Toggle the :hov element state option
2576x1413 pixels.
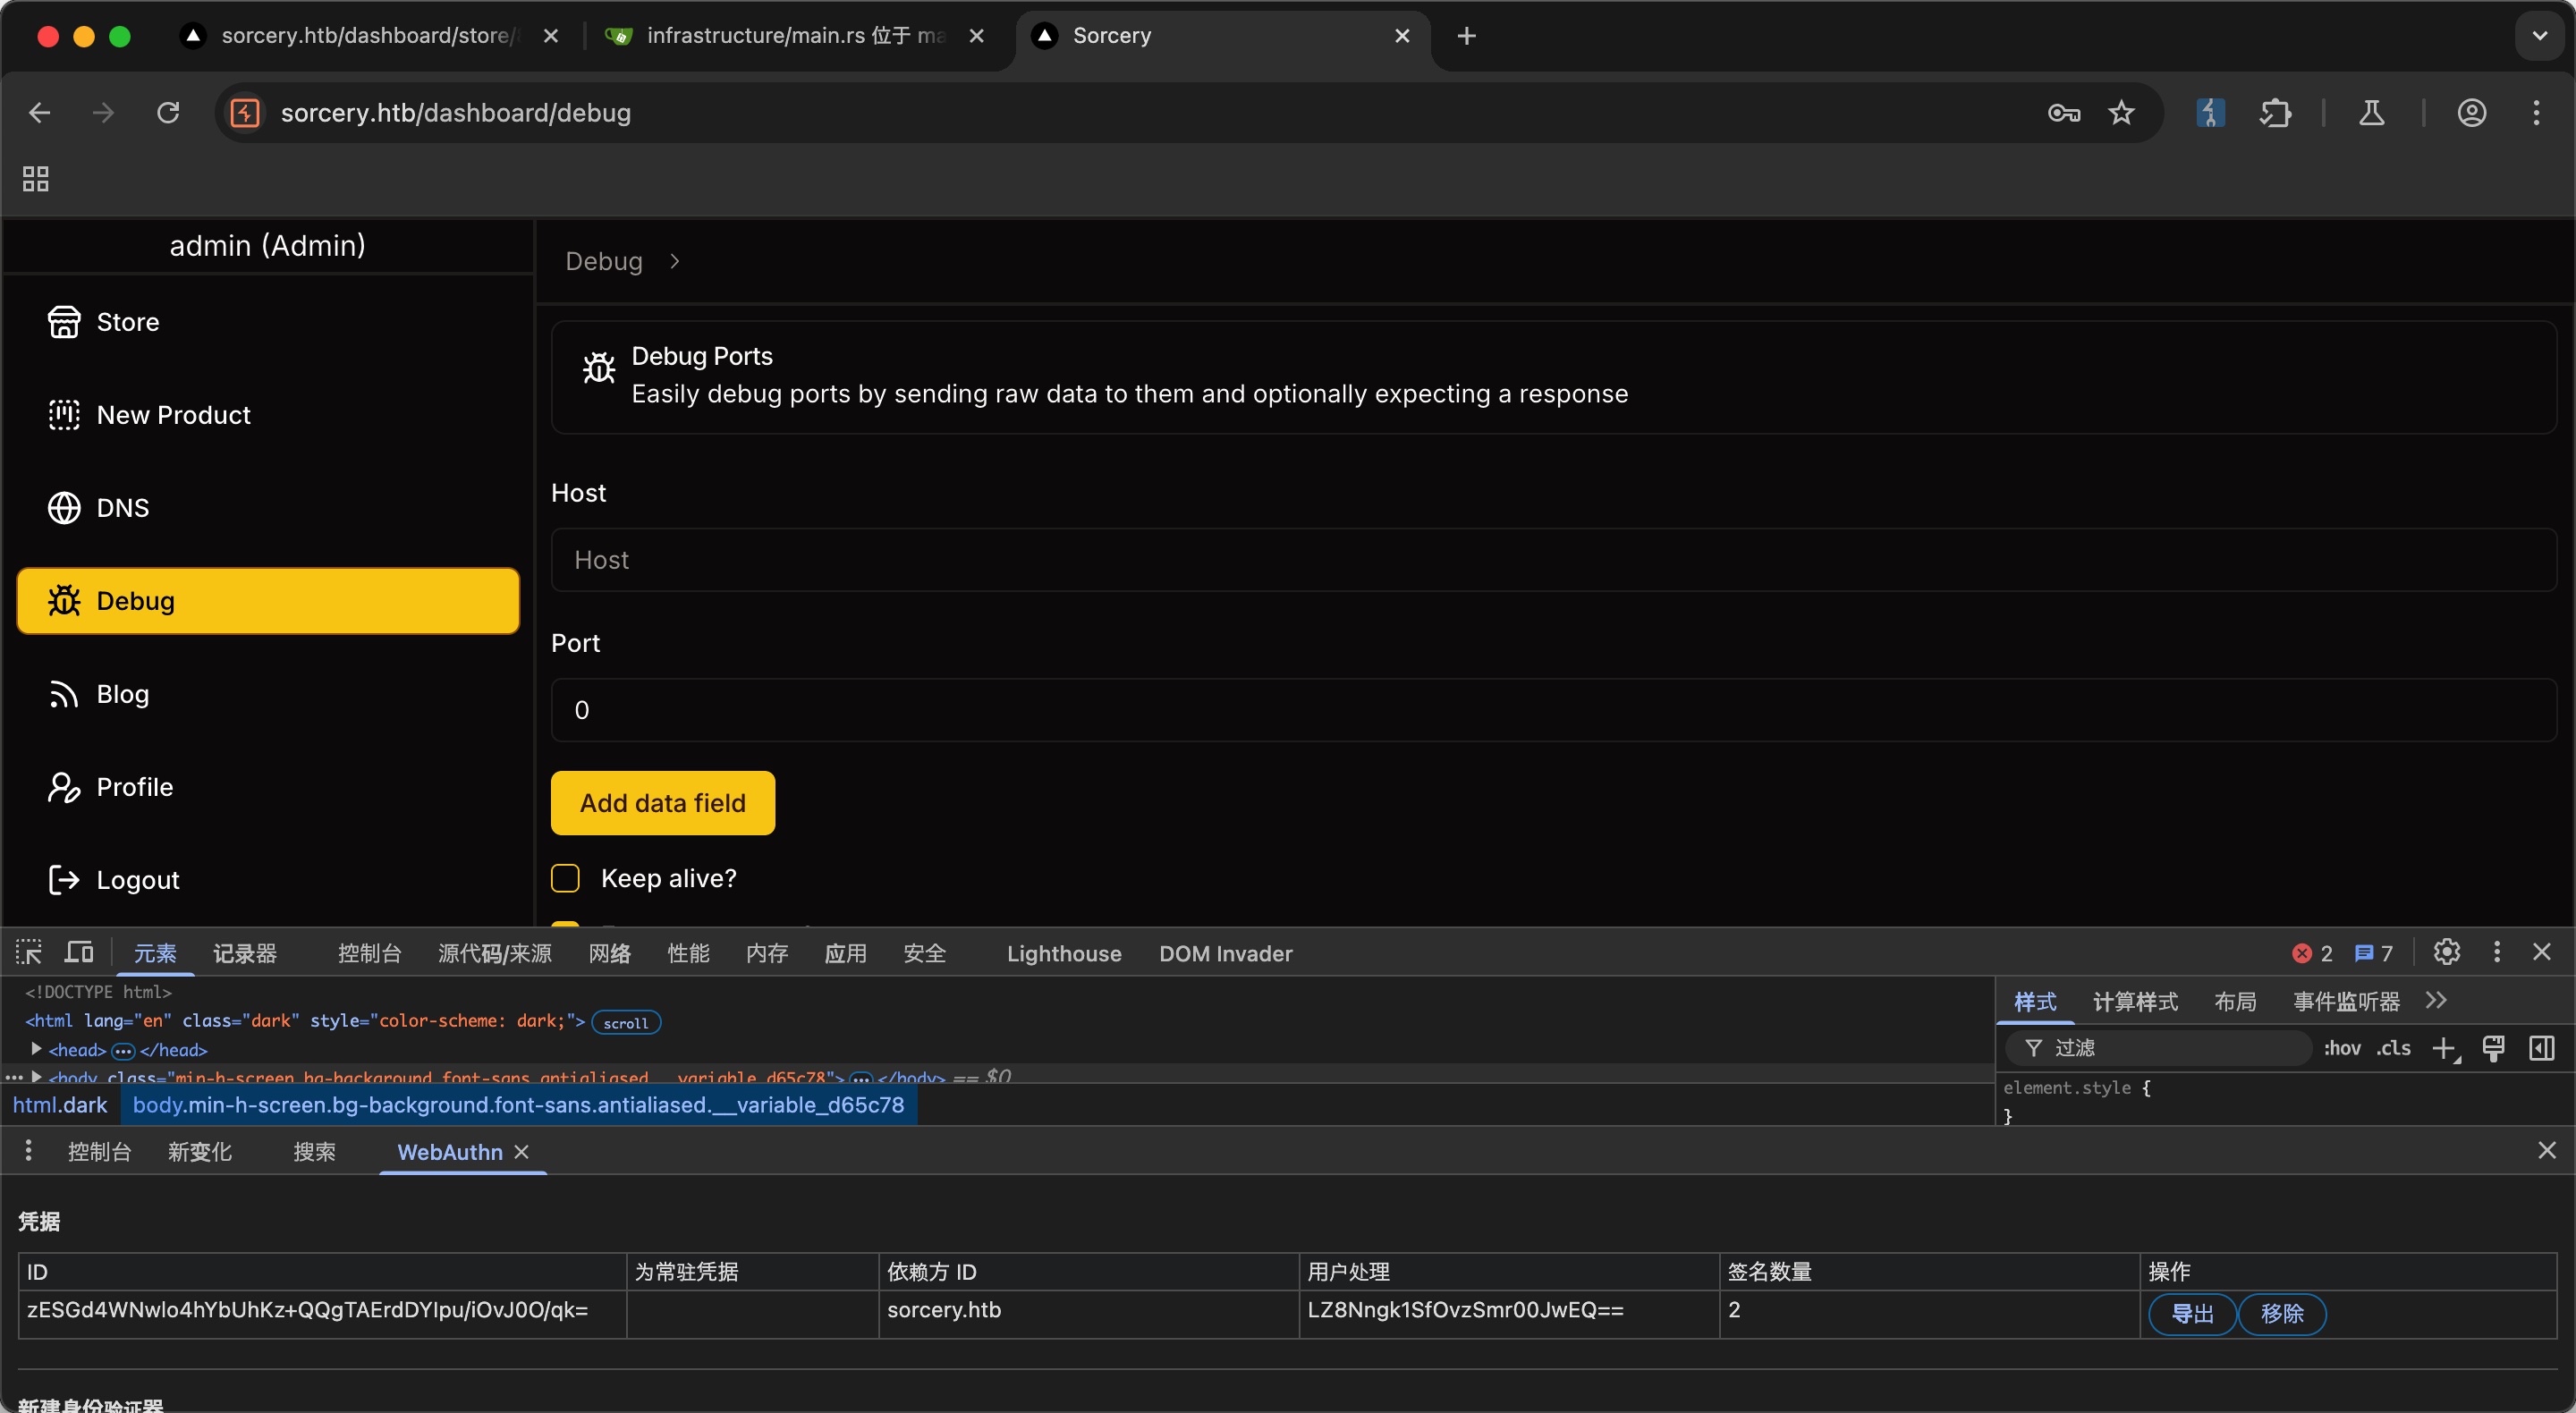tap(2341, 1048)
